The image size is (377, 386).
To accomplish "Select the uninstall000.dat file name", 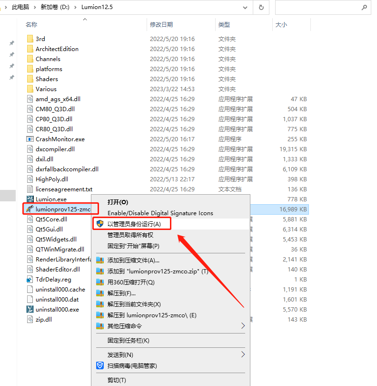I will [x=57, y=299].
